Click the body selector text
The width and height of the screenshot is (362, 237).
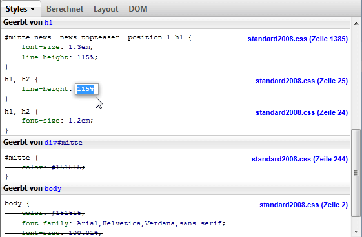[13, 203]
